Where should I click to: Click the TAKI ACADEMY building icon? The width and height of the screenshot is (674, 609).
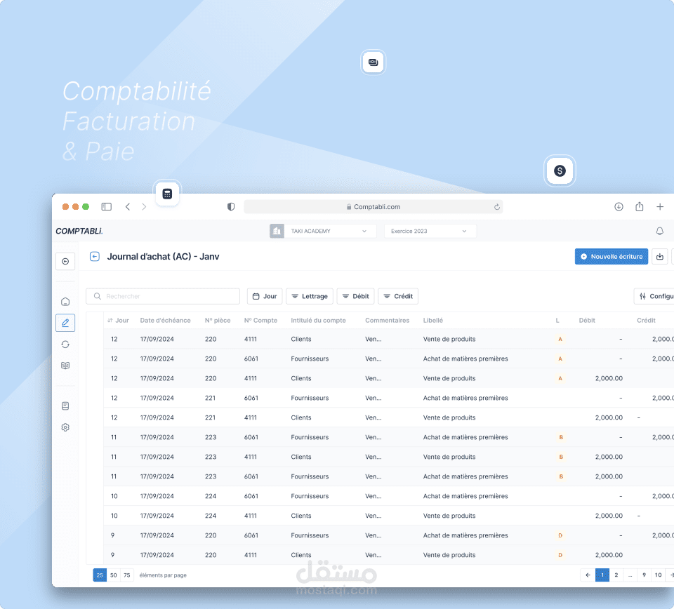click(x=277, y=231)
